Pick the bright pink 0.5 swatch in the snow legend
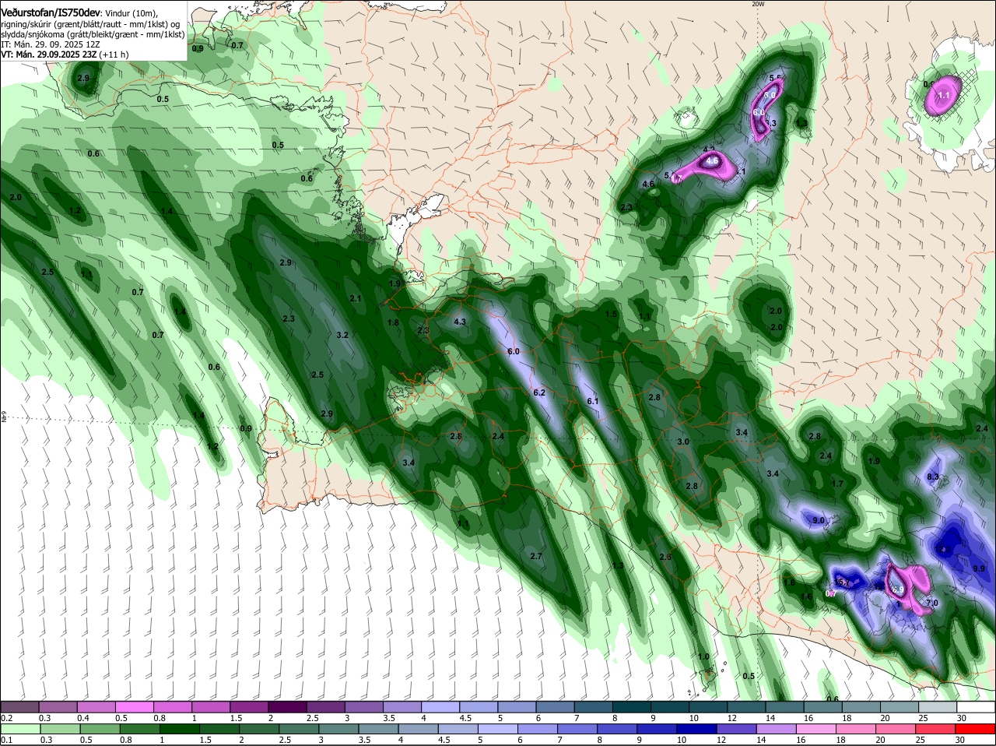The image size is (996, 746). 134,707
